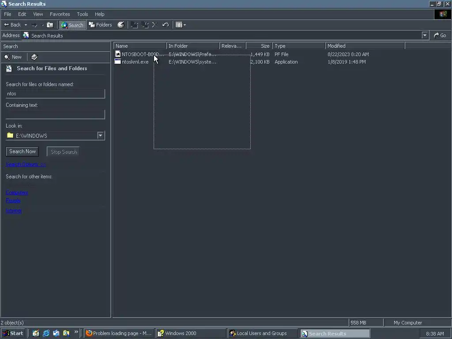Launch the Quick Launch folder search icon
Viewport: 452px width, 339px height.
[66, 333]
